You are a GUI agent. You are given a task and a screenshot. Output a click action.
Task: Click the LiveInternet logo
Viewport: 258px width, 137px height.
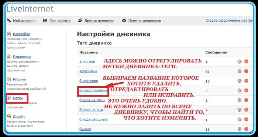tap(30, 9)
